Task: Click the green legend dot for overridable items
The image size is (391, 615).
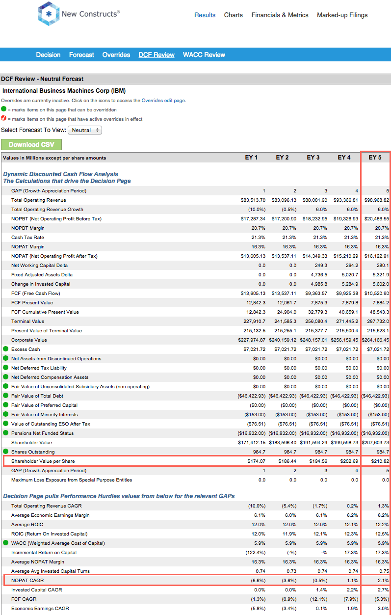Action: (4, 109)
